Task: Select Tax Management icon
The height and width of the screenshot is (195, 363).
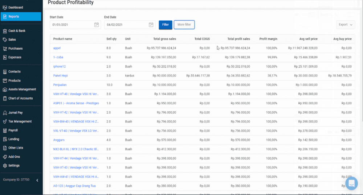Action: 5,121
